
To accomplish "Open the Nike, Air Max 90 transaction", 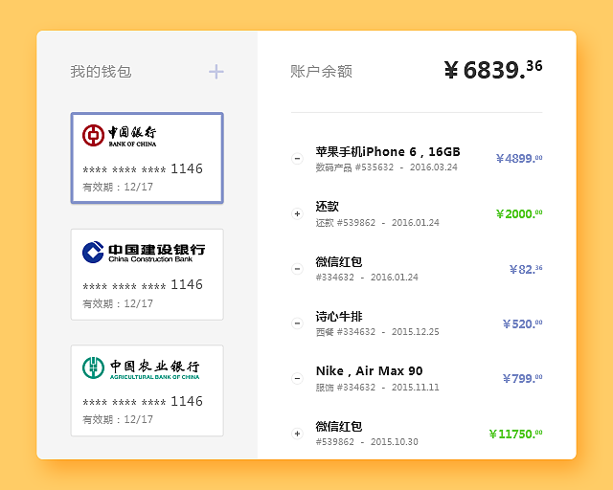I will coord(369,370).
